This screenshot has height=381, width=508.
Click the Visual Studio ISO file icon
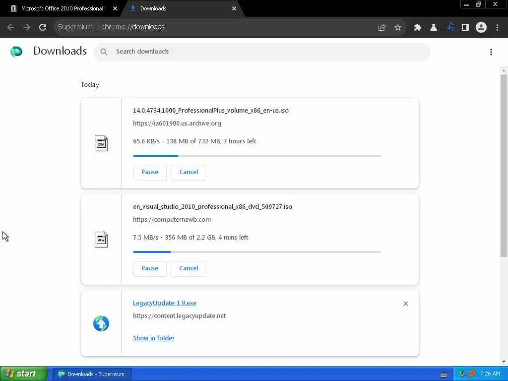coord(101,240)
